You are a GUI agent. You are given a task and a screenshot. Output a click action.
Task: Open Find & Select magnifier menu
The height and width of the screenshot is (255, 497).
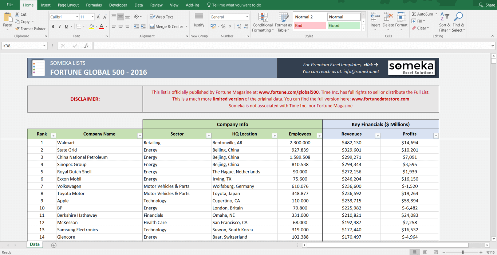click(x=458, y=22)
